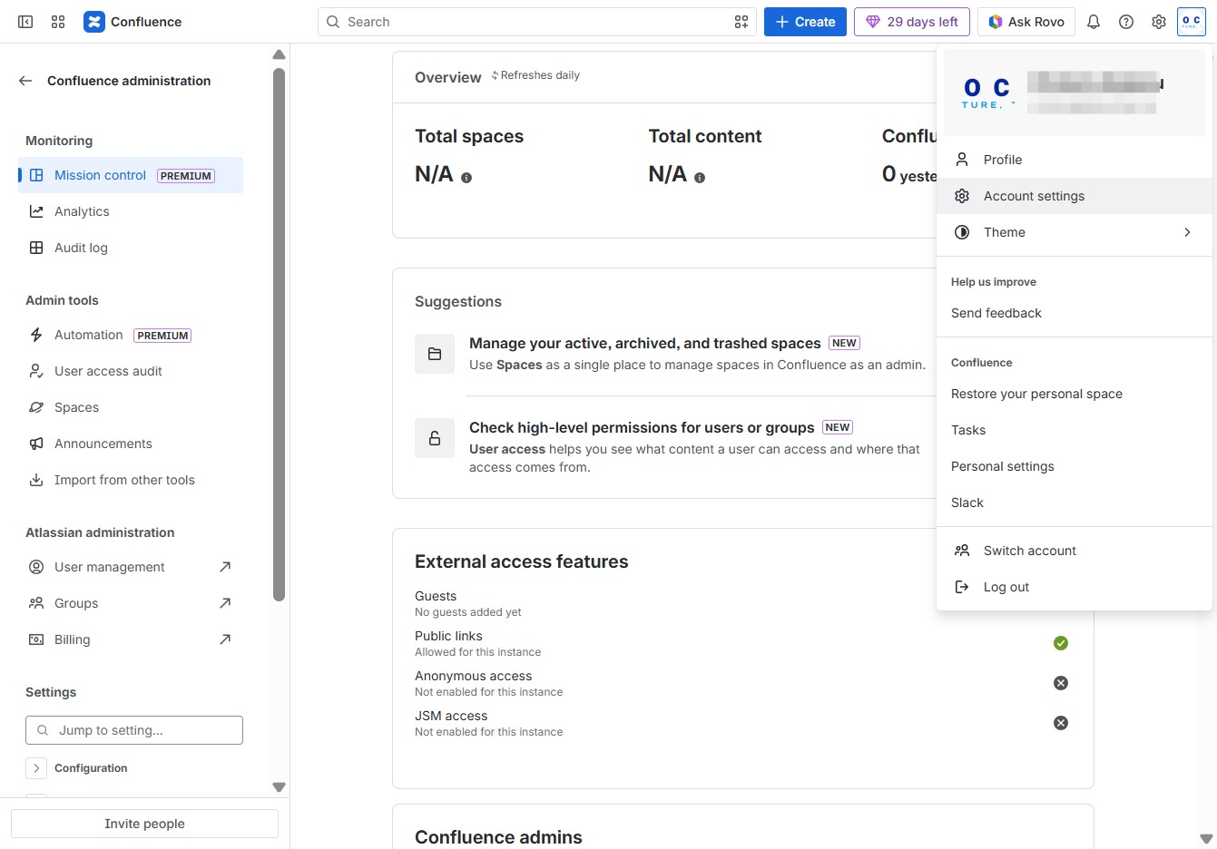Viewport: 1217px width, 849px height.
Task: Click the Confluence logo
Action: tap(132, 22)
